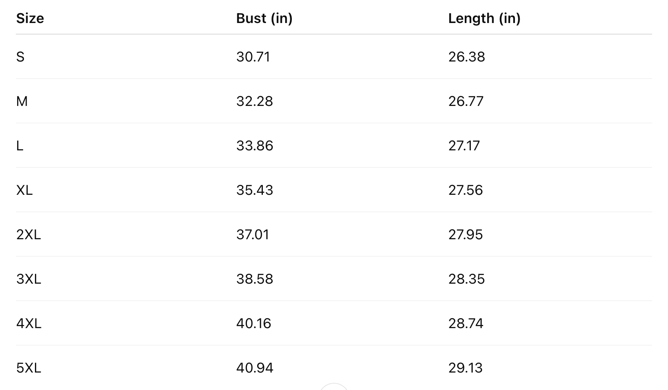
Task: Select the 3XL size row label
Action: pos(28,279)
